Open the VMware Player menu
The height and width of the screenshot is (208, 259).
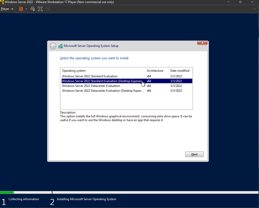pyautogui.click(x=7, y=9)
